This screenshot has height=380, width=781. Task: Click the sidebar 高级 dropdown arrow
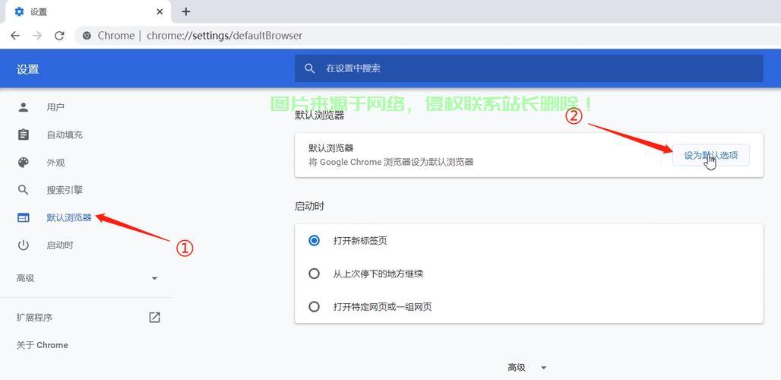(154, 278)
